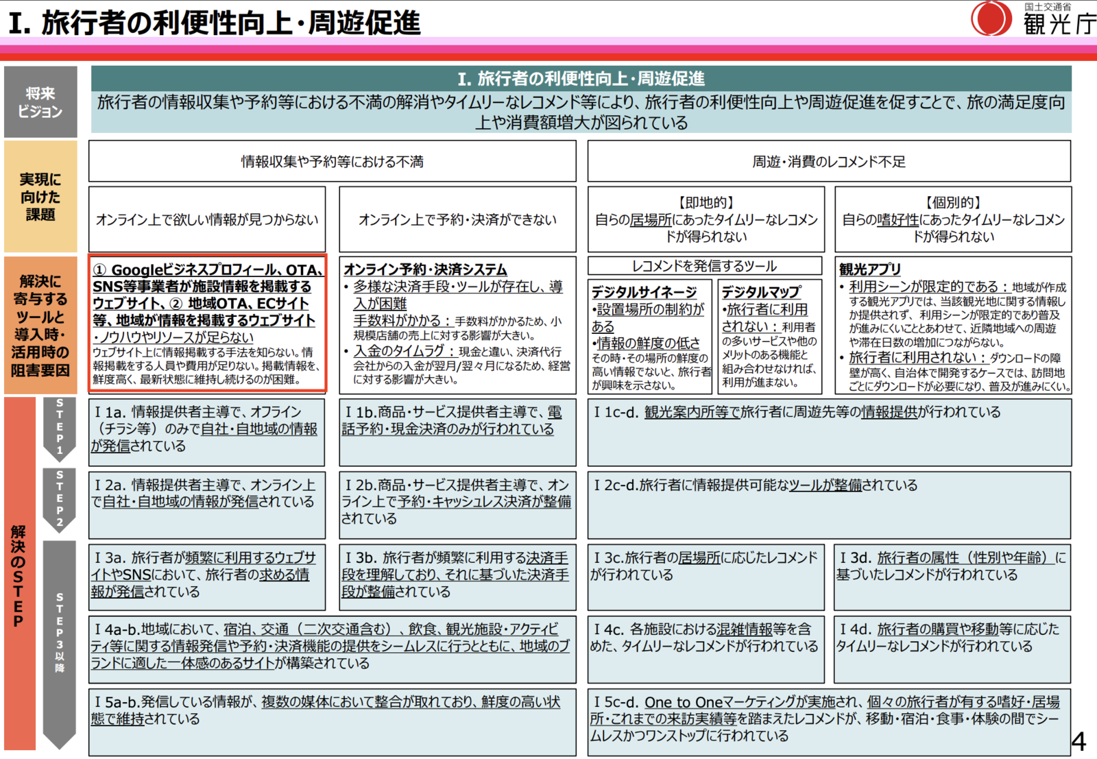Click the I 5a-b step box
The image size is (1097, 759).
332,722
